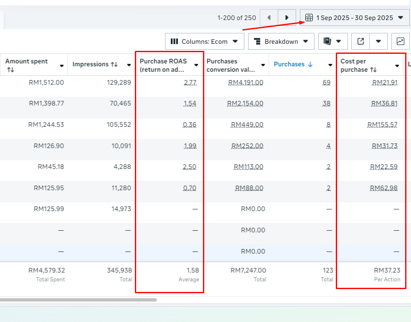411x322 pixels.
Task: Open Purchase ROAS column options arrow
Action: (x=196, y=65)
